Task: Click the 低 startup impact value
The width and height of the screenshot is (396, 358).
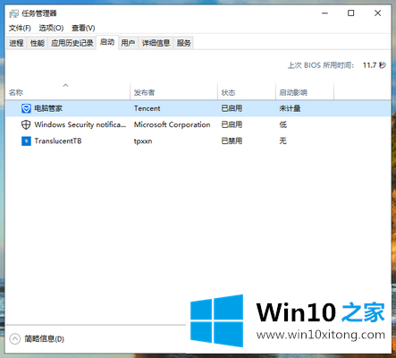Action: (282, 124)
